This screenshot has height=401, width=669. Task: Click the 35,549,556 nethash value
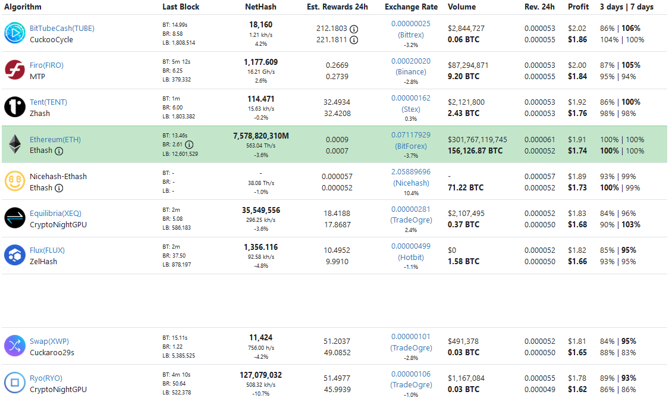[260, 210]
